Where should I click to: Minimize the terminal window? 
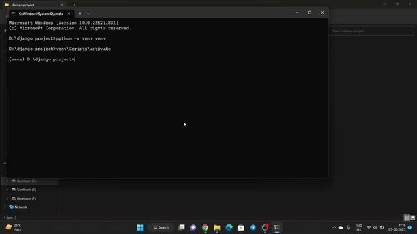point(297,12)
